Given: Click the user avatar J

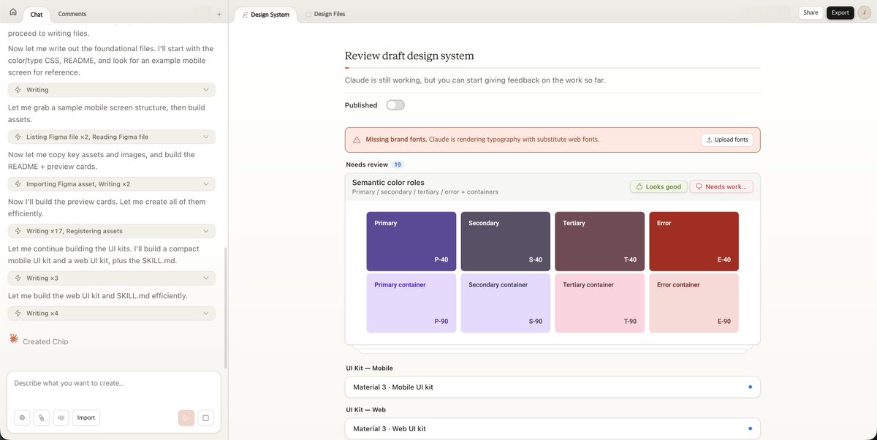Looking at the screenshot, I should 865,12.
